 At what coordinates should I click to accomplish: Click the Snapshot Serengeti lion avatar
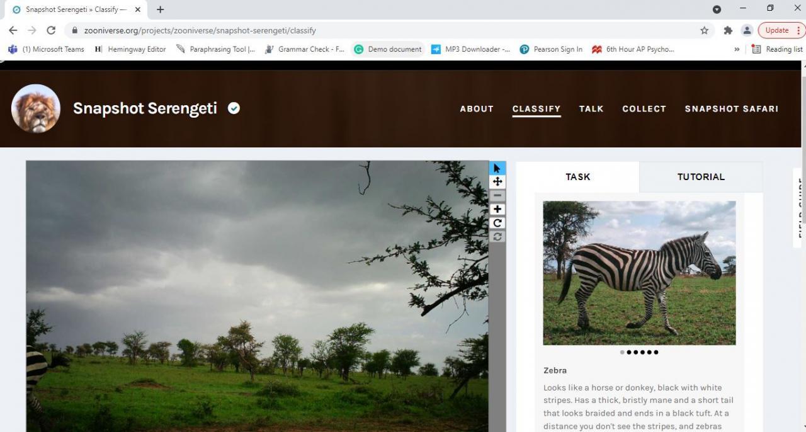pyautogui.click(x=36, y=108)
